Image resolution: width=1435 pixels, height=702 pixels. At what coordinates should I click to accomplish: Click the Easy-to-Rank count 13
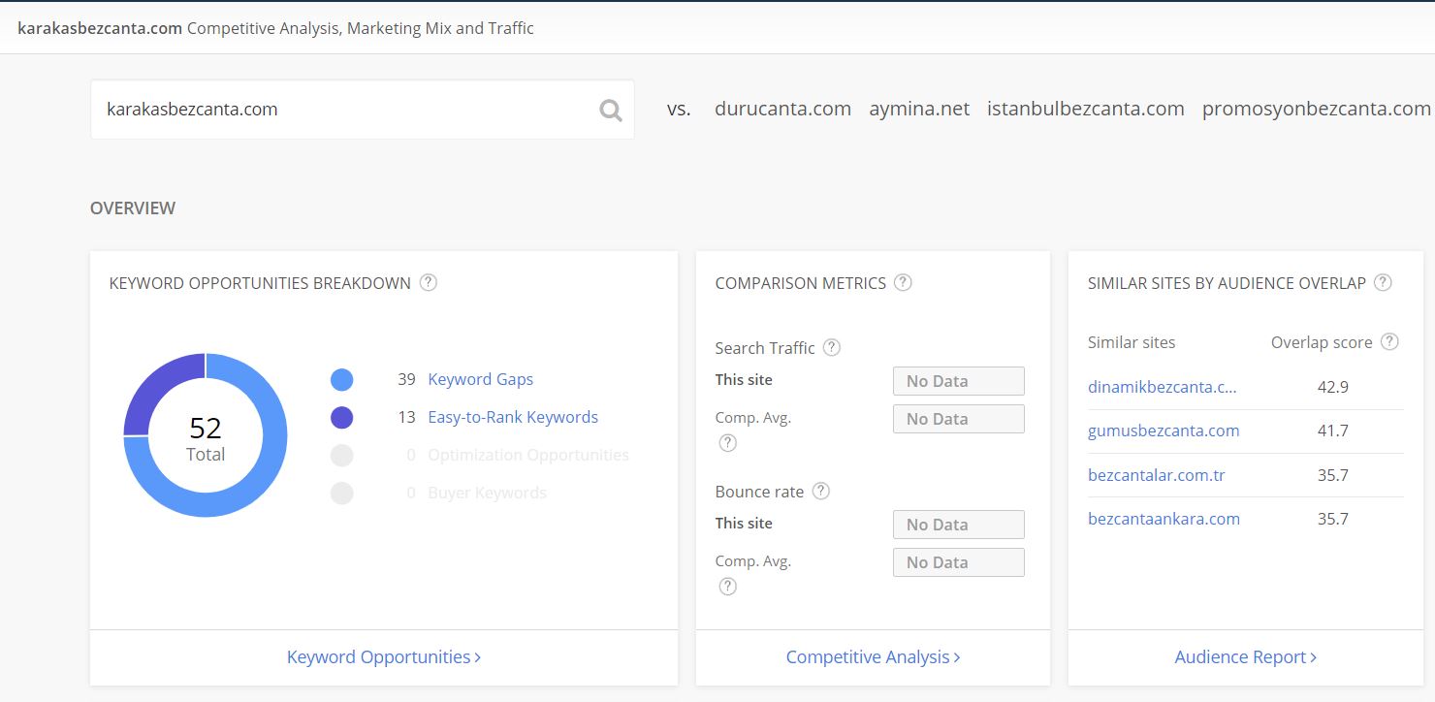click(406, 417)
